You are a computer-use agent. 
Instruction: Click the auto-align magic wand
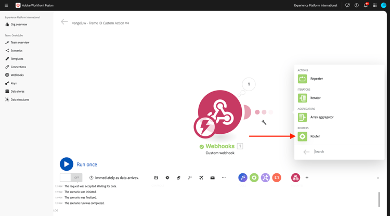coord(190,177)
